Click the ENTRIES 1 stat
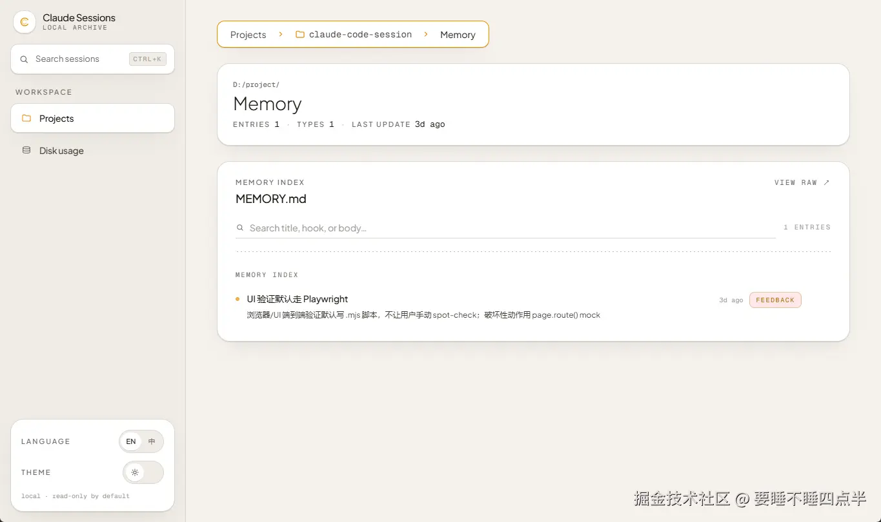The width and height of the screenshot is (881, 522). tap(256, 124)
